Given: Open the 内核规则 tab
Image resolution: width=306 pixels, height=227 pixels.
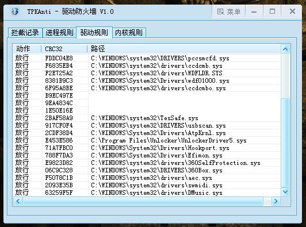Looking at the screenshot, I should (x=129, y=32).
